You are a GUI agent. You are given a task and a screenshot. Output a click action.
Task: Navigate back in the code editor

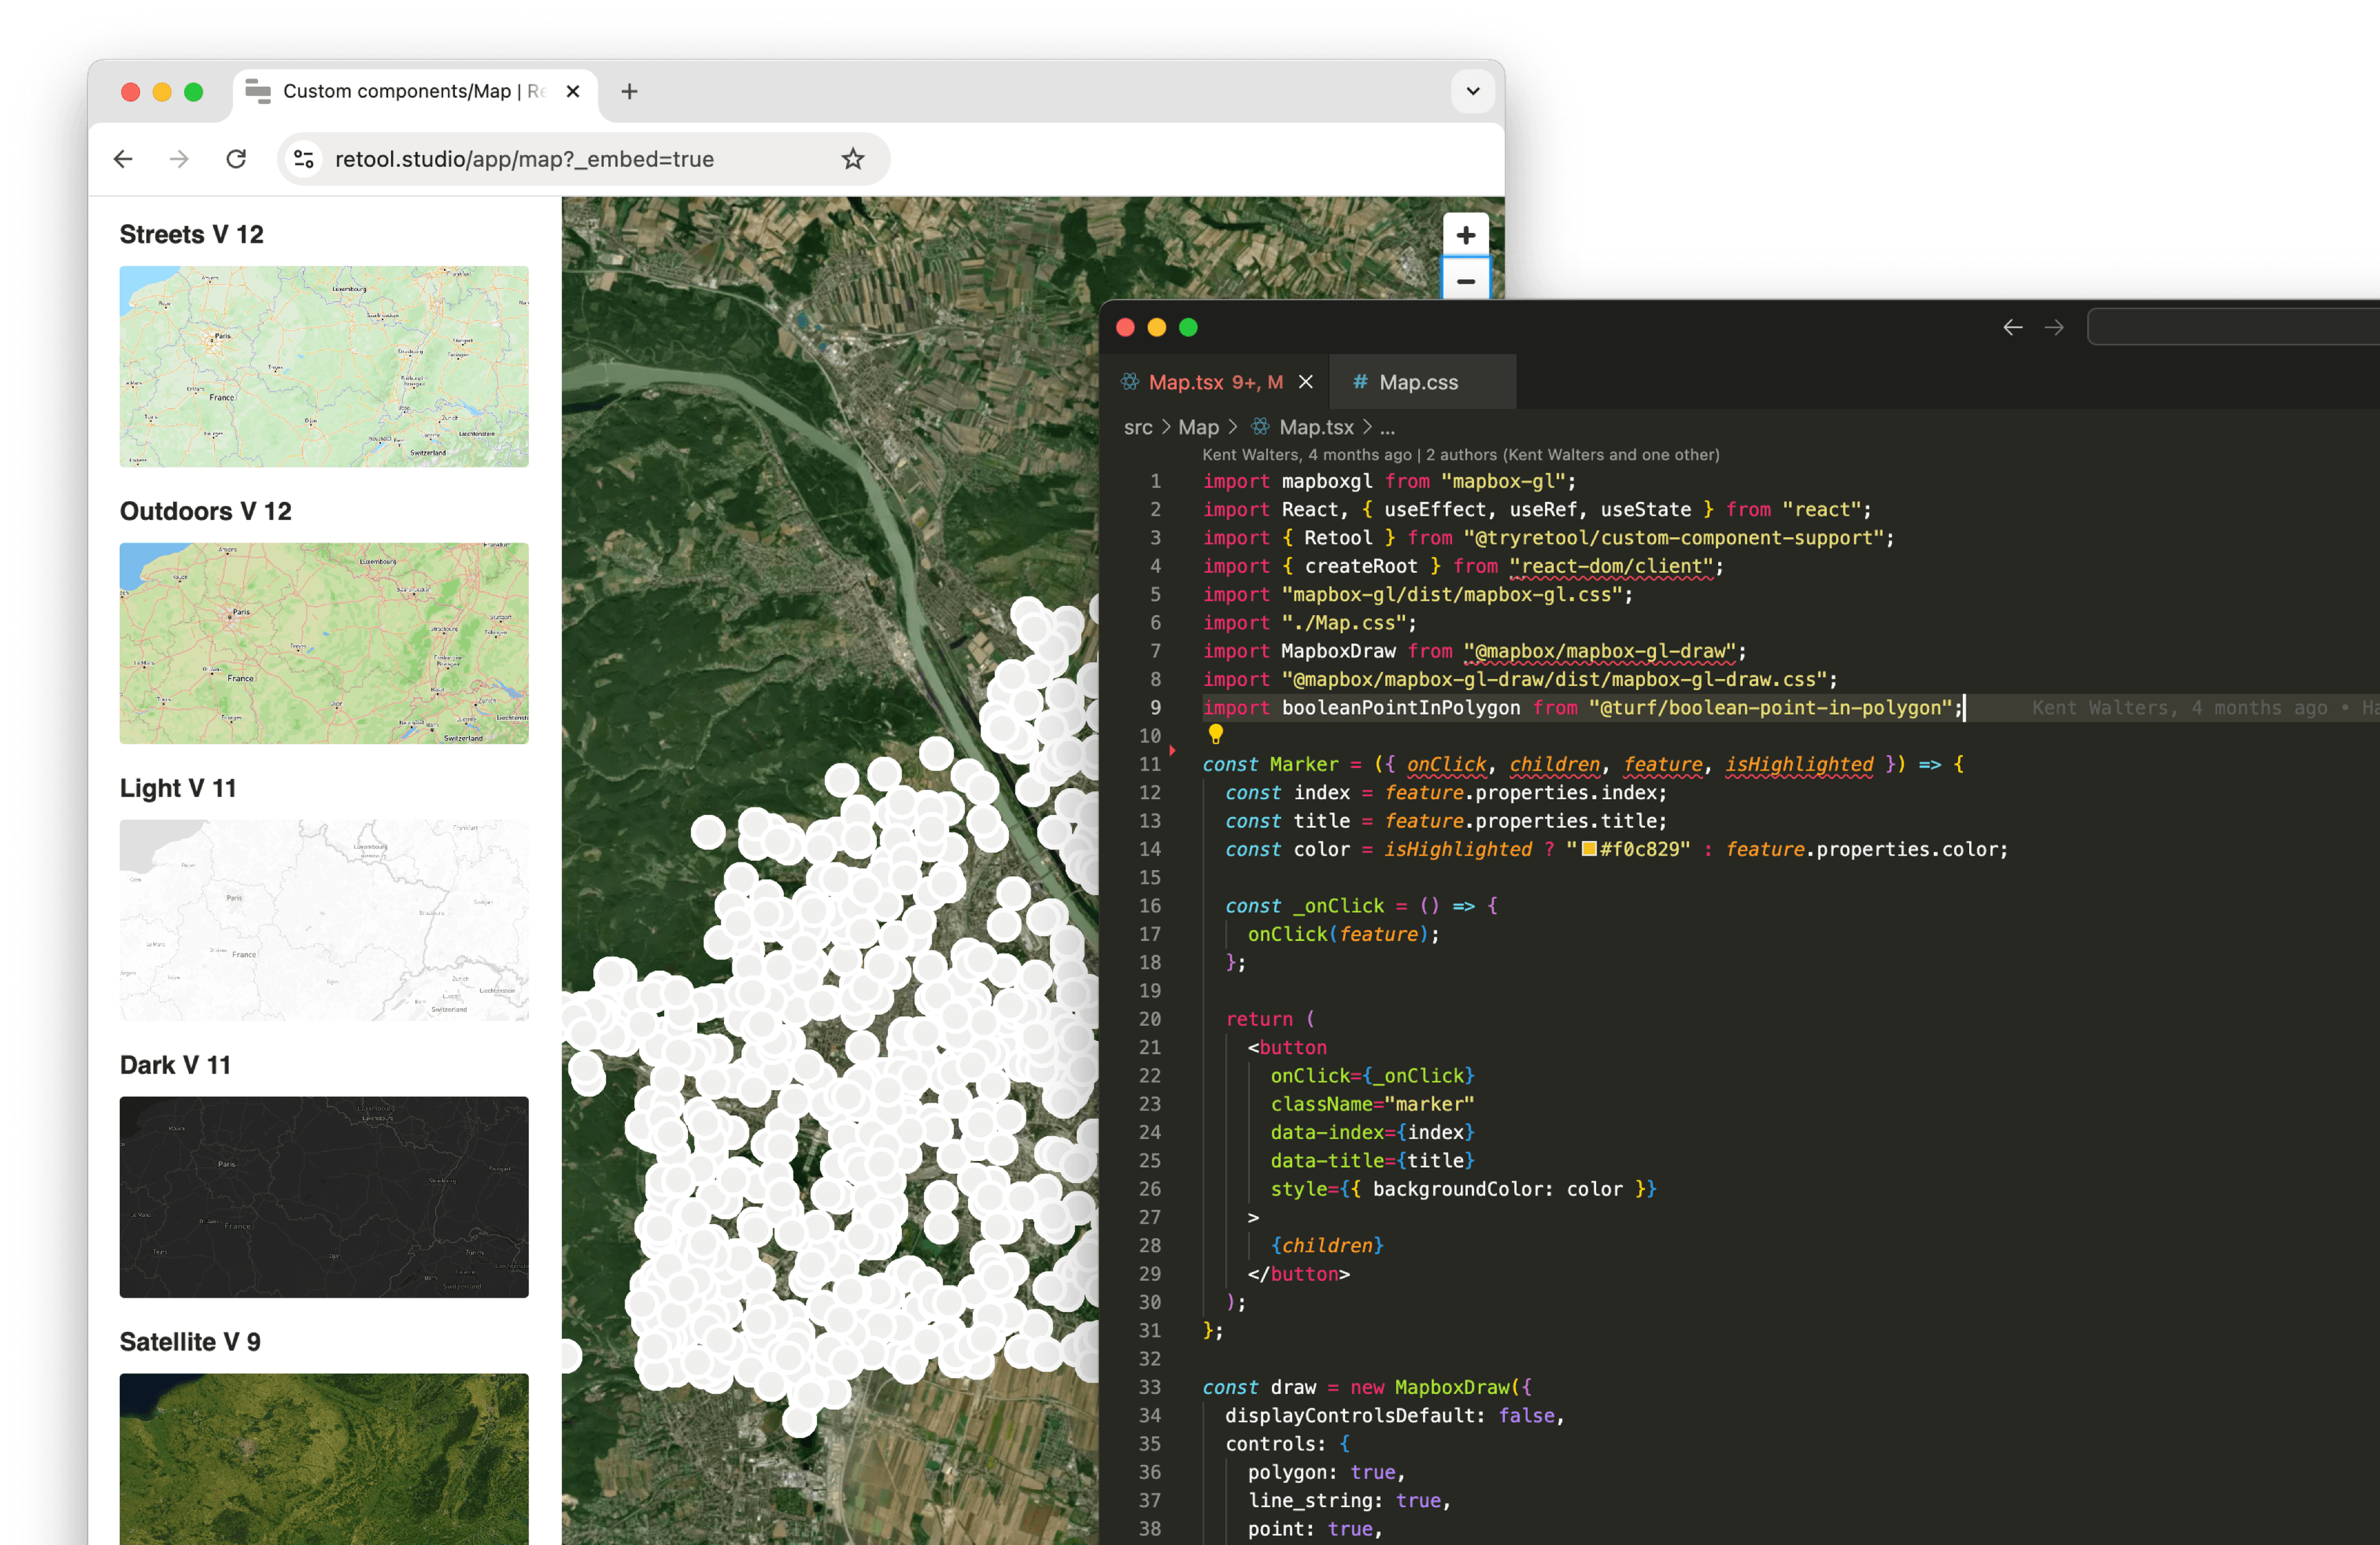point(2013,327)
